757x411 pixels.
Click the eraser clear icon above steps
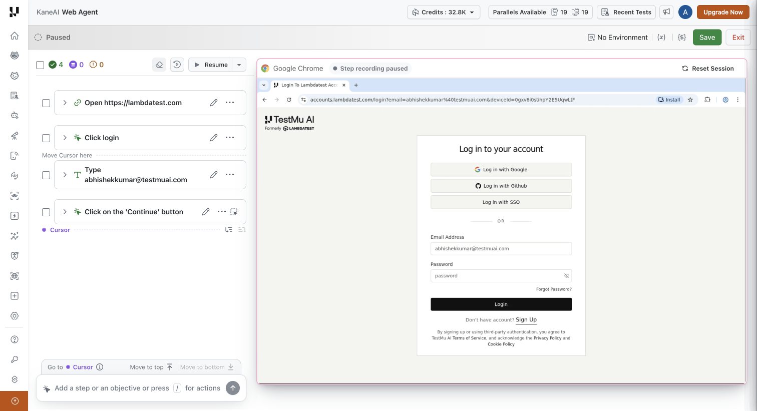[x=159, y=65]
